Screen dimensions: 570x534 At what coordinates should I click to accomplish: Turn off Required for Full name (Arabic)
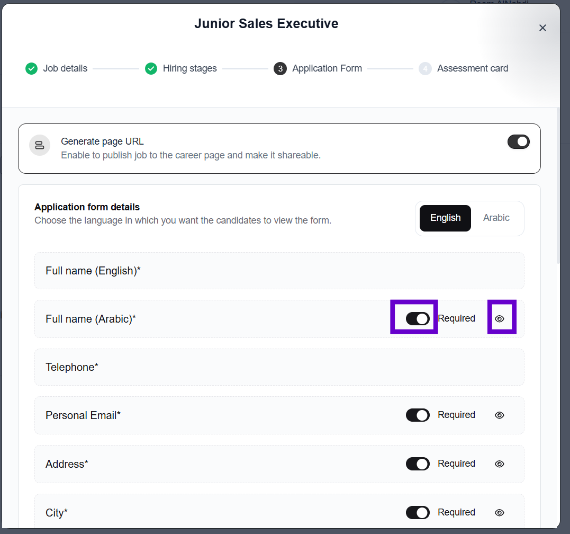[x=418, y=319]
